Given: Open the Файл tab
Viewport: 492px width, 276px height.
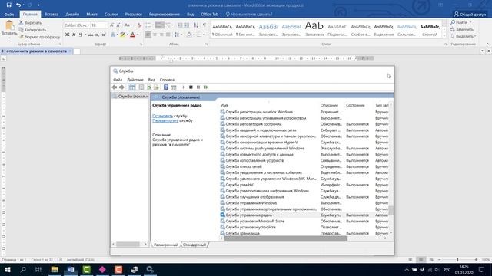Looking at the screenshot, I should click(9, 14).
